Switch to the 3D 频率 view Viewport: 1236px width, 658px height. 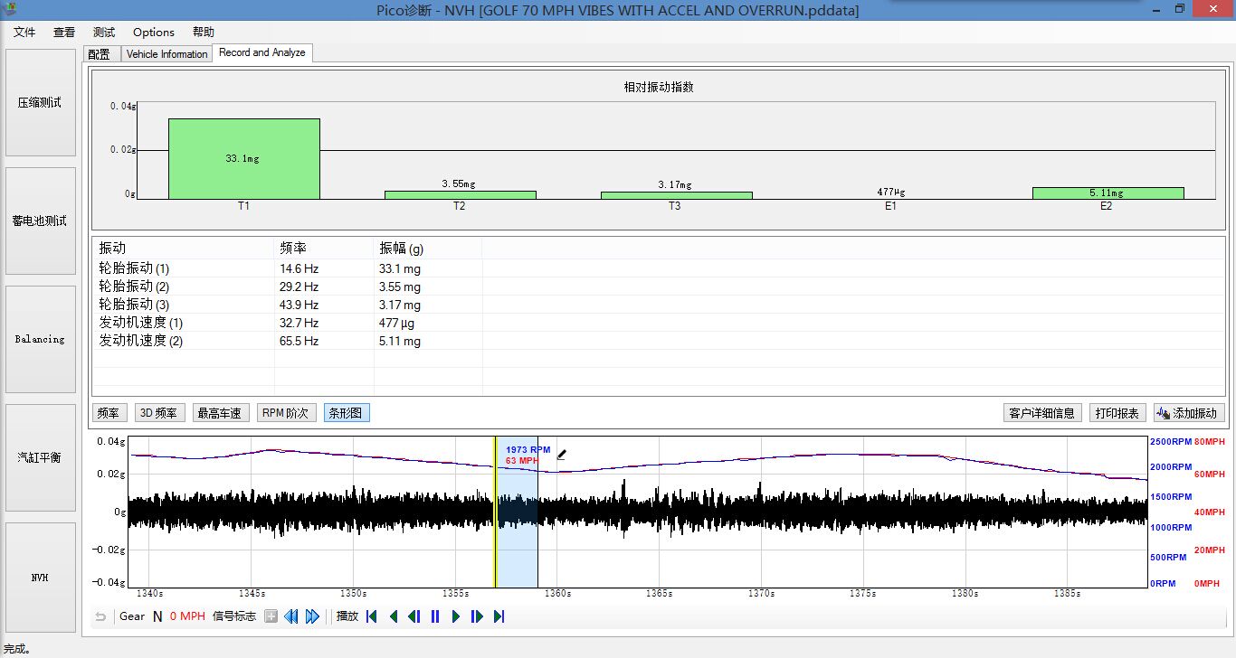click(160, 413)
